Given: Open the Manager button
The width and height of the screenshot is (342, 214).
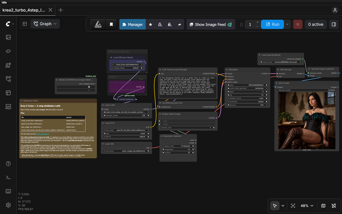Looking at the screenshot, I should coord(132,25).
